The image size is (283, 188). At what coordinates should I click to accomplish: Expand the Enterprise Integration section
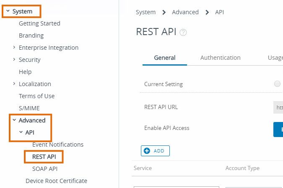pos(14,48)
